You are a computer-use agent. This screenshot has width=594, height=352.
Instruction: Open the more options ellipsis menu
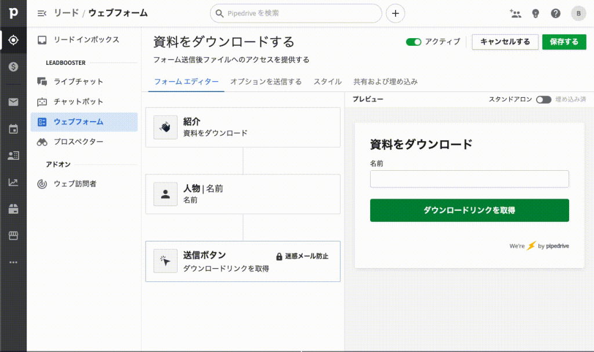(x=13, y=262)
